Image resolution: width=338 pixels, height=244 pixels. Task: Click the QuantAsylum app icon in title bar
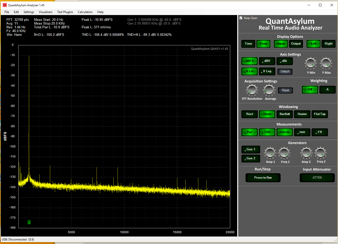coord(5,5)
